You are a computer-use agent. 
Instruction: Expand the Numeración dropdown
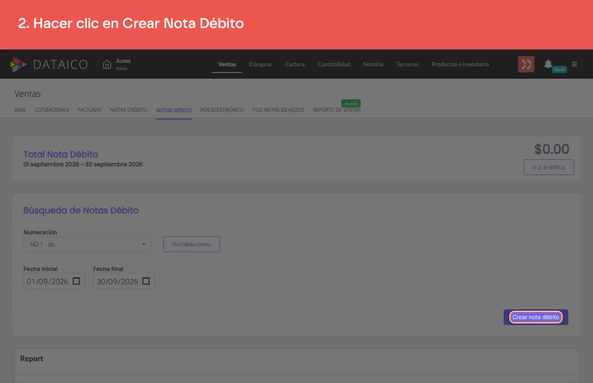pyautogui.click(x=87, y=245)
